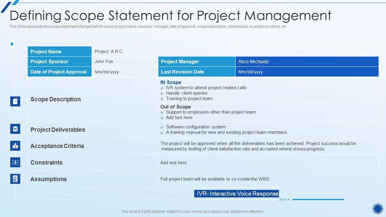Click the Date of Project Approval date field
The image size is (386, 217).
(107, 72)
